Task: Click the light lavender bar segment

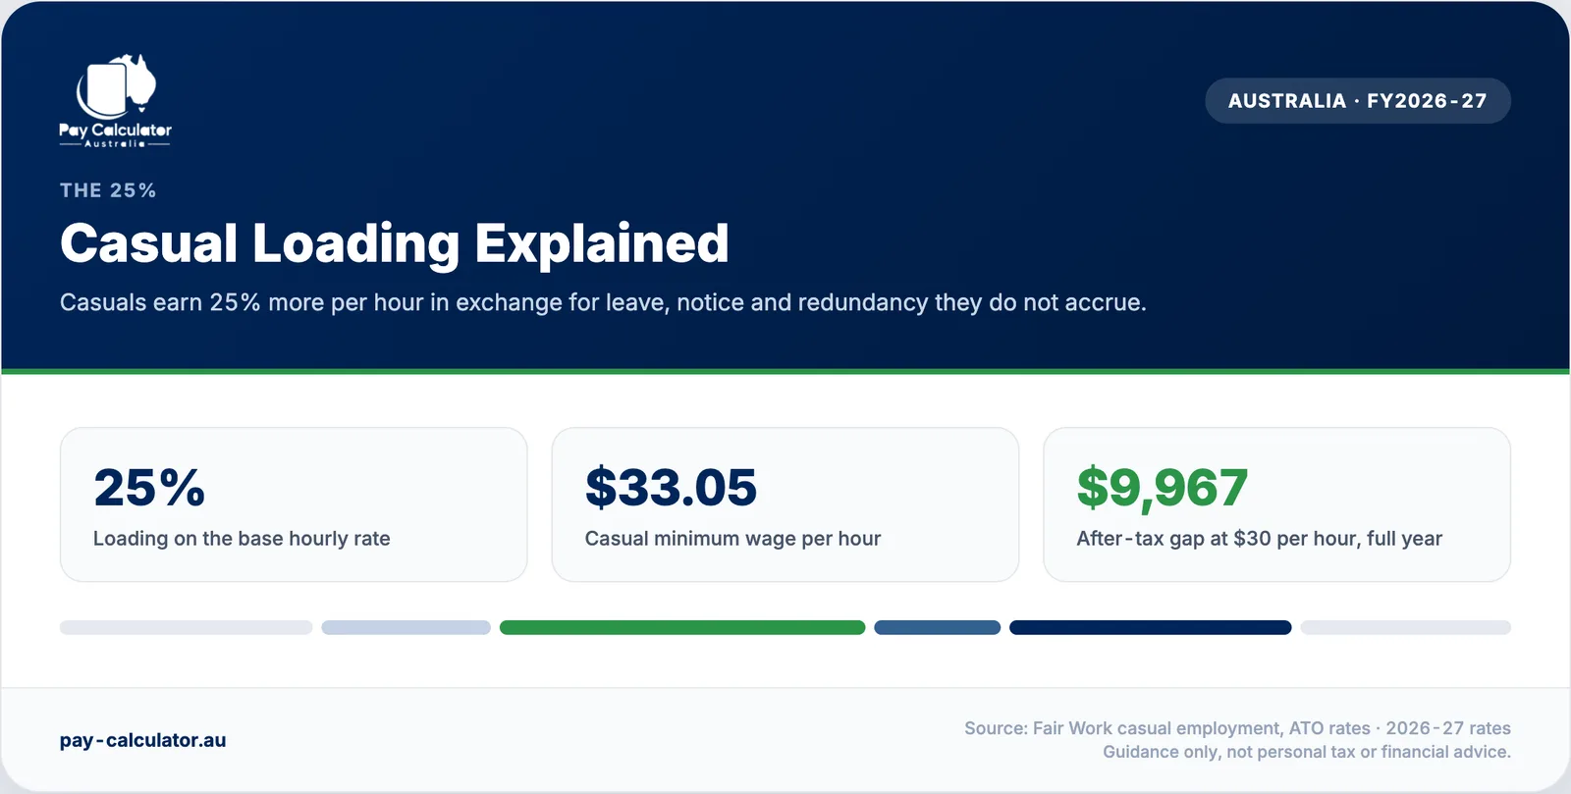Action: [406, 627]
